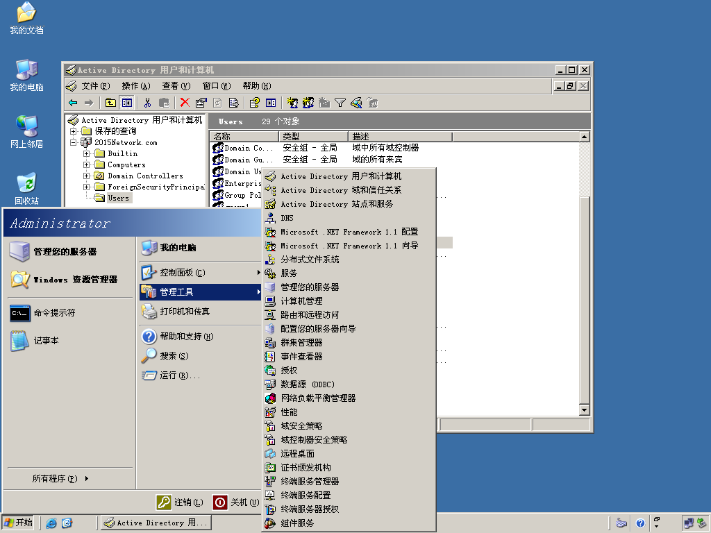Click the My Documents desktop icon
711x533 pixels.
(27, 18)
